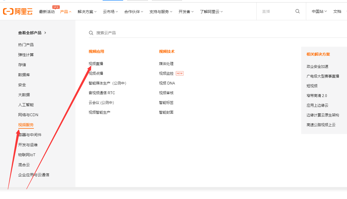Open 音视频通信 RTC product
The height and width of the screenshot is (199, 347).
click(x=102, y=93)
